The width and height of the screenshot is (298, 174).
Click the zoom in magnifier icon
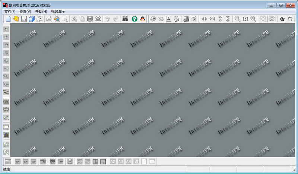[x=253, y=19]
